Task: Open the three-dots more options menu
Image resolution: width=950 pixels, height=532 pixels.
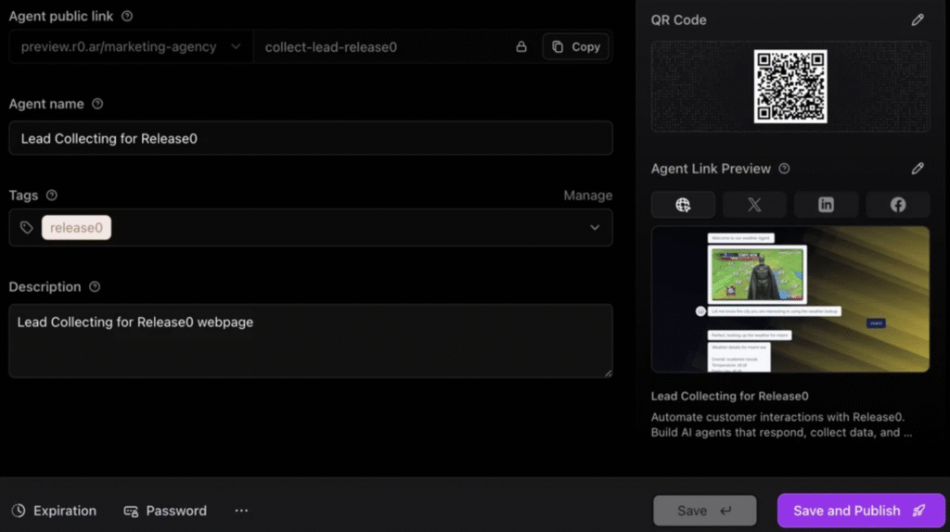Action: click(x=241, y=511)
